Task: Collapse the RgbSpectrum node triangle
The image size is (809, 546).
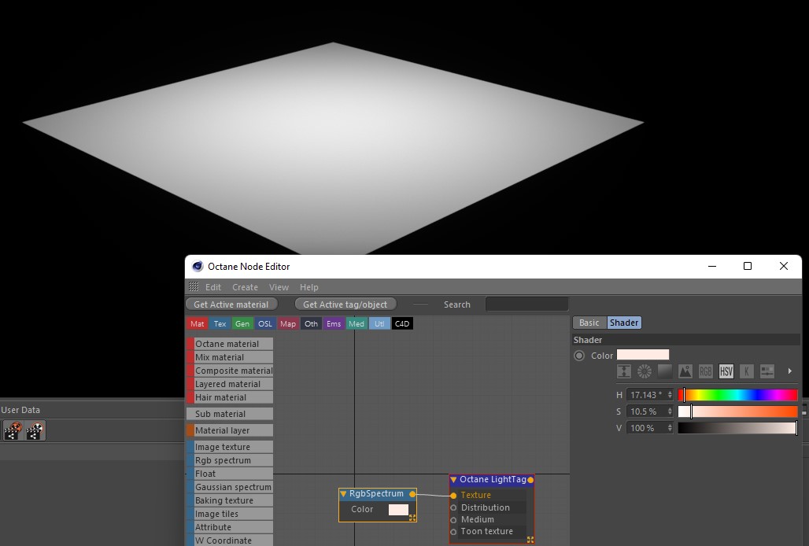Action: (343, 494)
